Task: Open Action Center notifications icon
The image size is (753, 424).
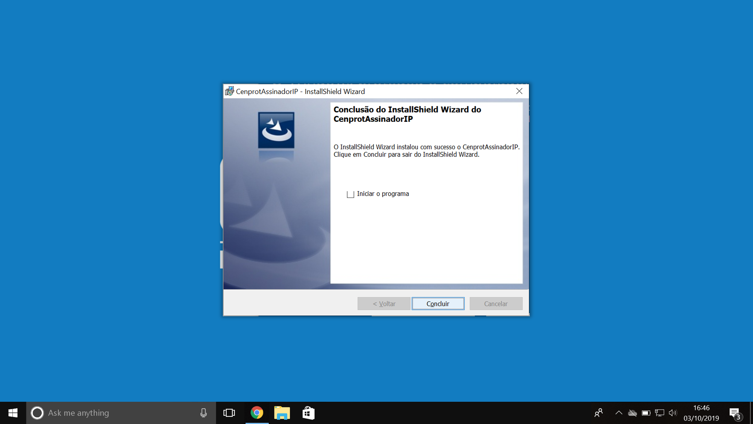Action: pyautogui.click(x=735, y=413)
